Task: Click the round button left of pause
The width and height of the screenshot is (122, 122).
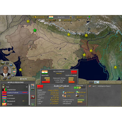Action: (47, 20)
